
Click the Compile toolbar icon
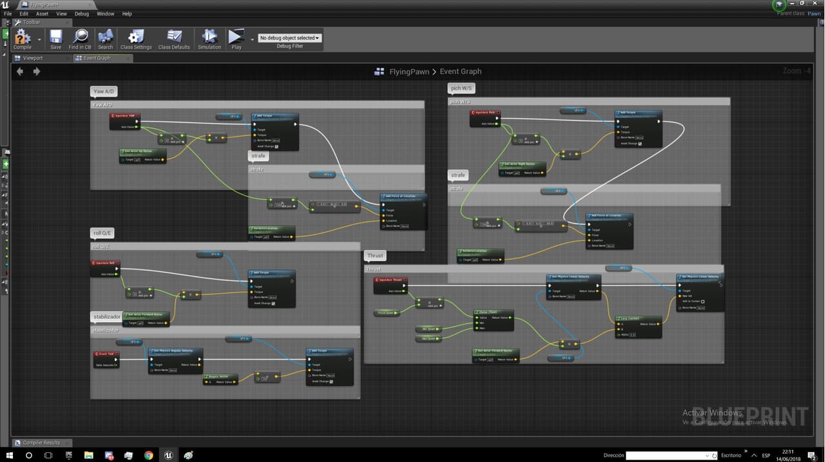(x=23, y=39)
